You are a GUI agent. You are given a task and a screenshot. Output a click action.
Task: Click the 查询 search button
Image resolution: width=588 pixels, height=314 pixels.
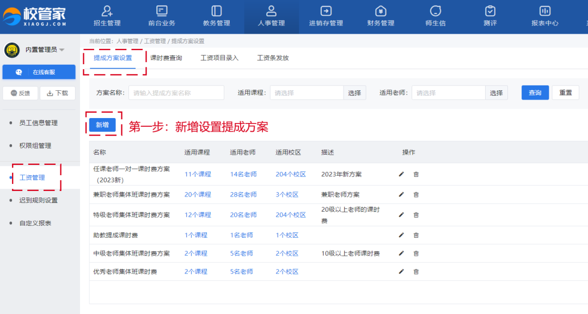click(535, 93)
